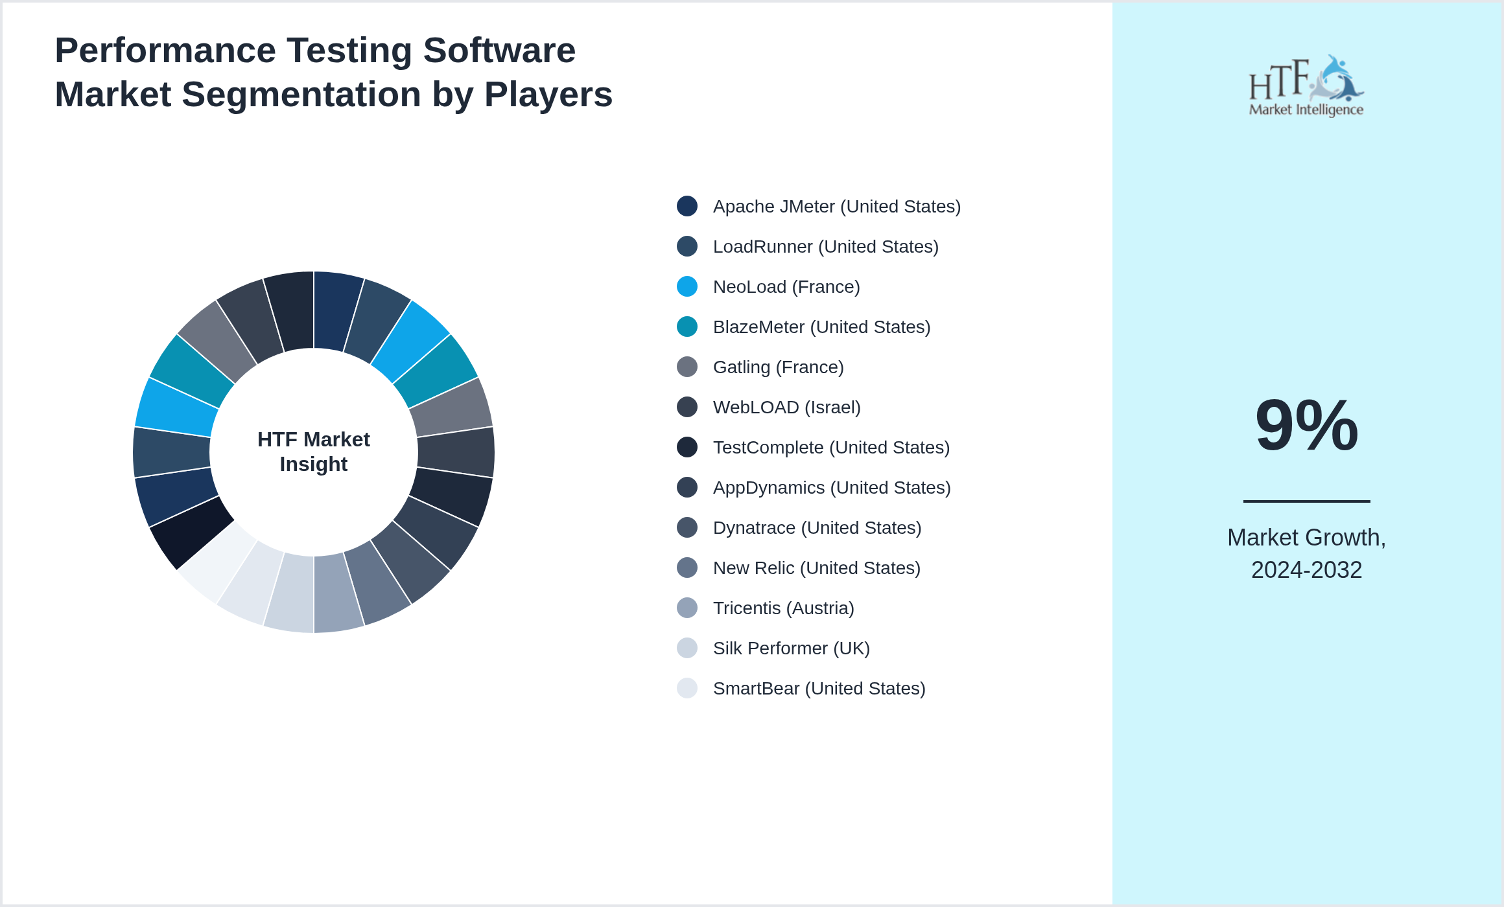Screen dimensions: 1504x907
Task: Select the New Relic (United States) entry
Action: [816, 568]
